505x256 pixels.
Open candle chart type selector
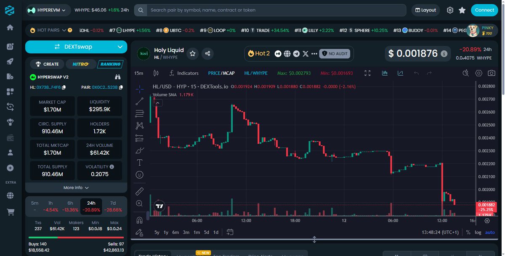coord(156,73)
